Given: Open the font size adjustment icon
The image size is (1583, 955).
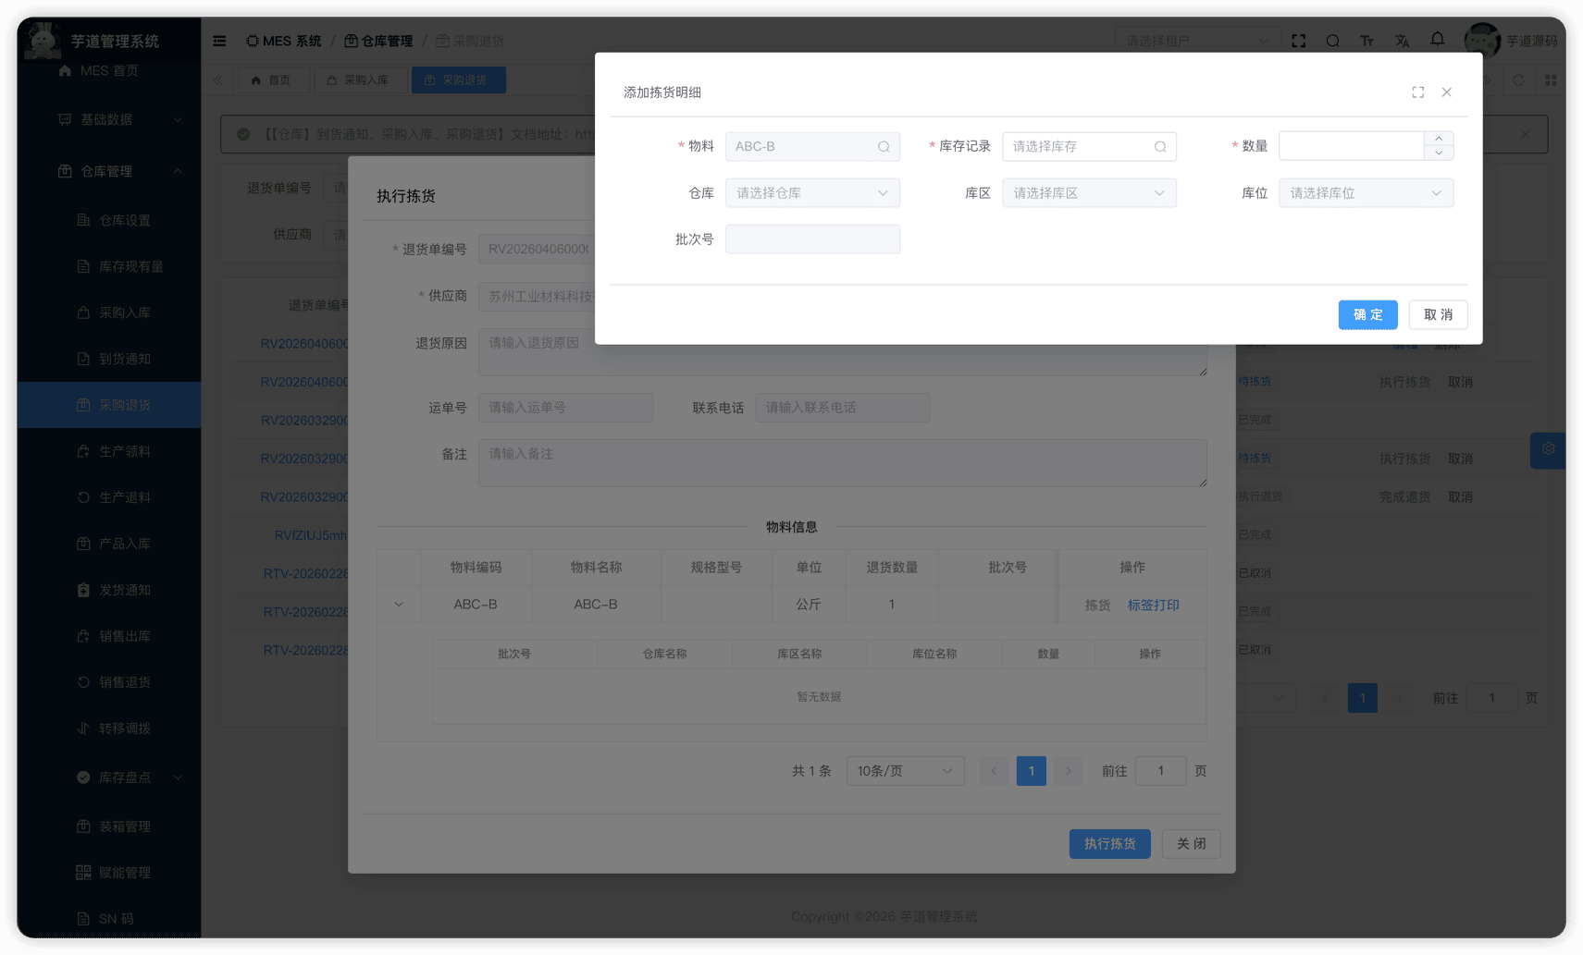Looking at the screenshot, I should (x=1367, y=40).
